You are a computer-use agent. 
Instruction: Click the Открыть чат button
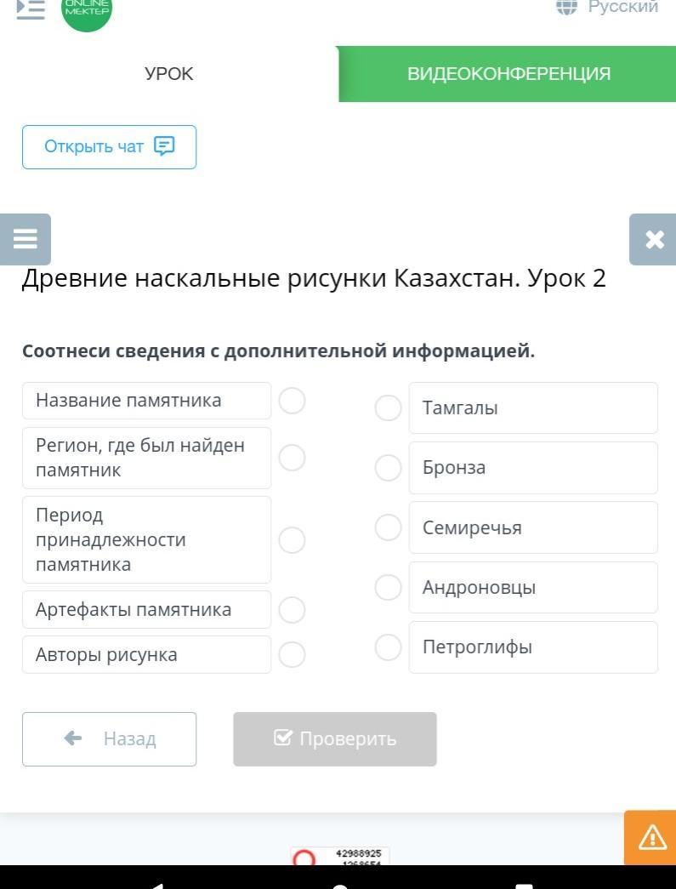click(x=109, y=146)
